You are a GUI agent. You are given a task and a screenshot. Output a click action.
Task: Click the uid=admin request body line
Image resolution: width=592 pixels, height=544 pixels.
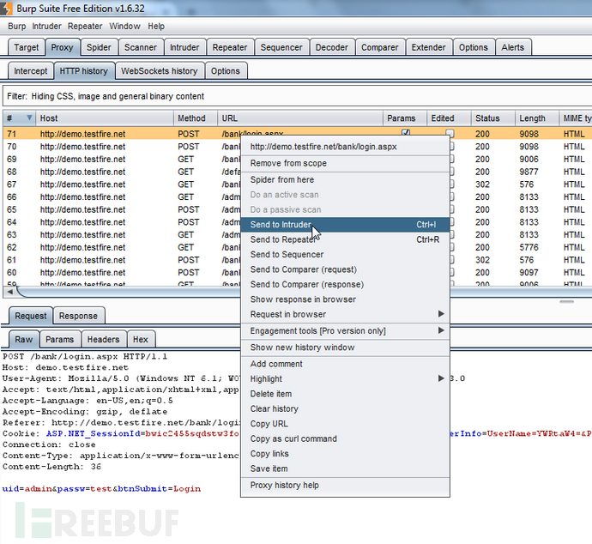point(101,488)
